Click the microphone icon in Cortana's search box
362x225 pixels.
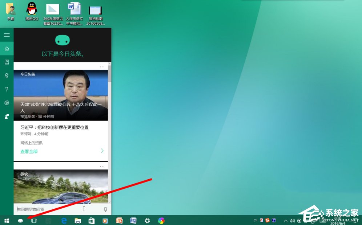point(105,209)
